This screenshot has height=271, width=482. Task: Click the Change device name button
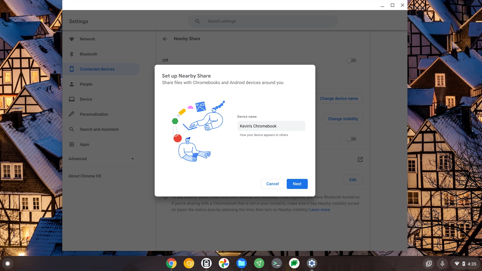(x=339, y=99)
